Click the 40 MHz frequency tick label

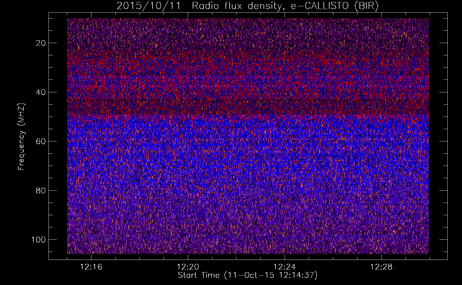click(41, 92)
